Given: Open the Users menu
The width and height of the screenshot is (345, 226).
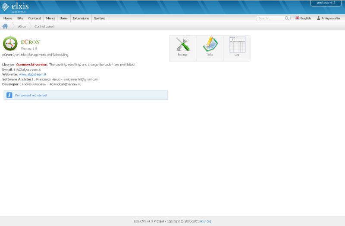Looking at the screenshot, I should [63, 18].
